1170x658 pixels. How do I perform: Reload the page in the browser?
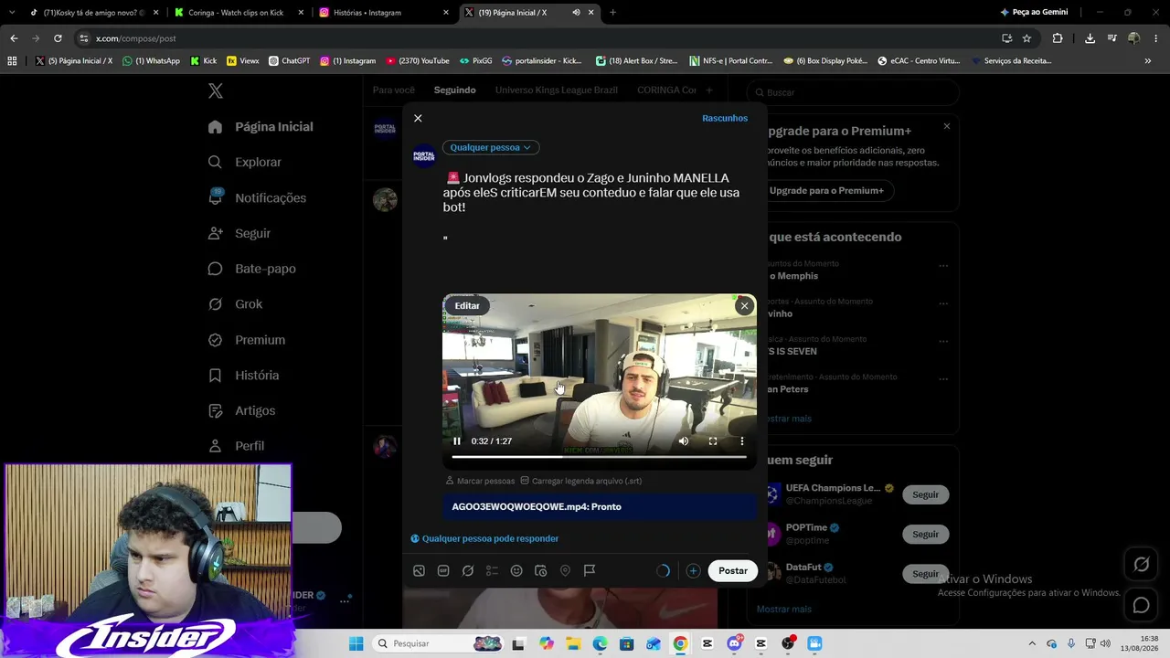pos(58,38)
